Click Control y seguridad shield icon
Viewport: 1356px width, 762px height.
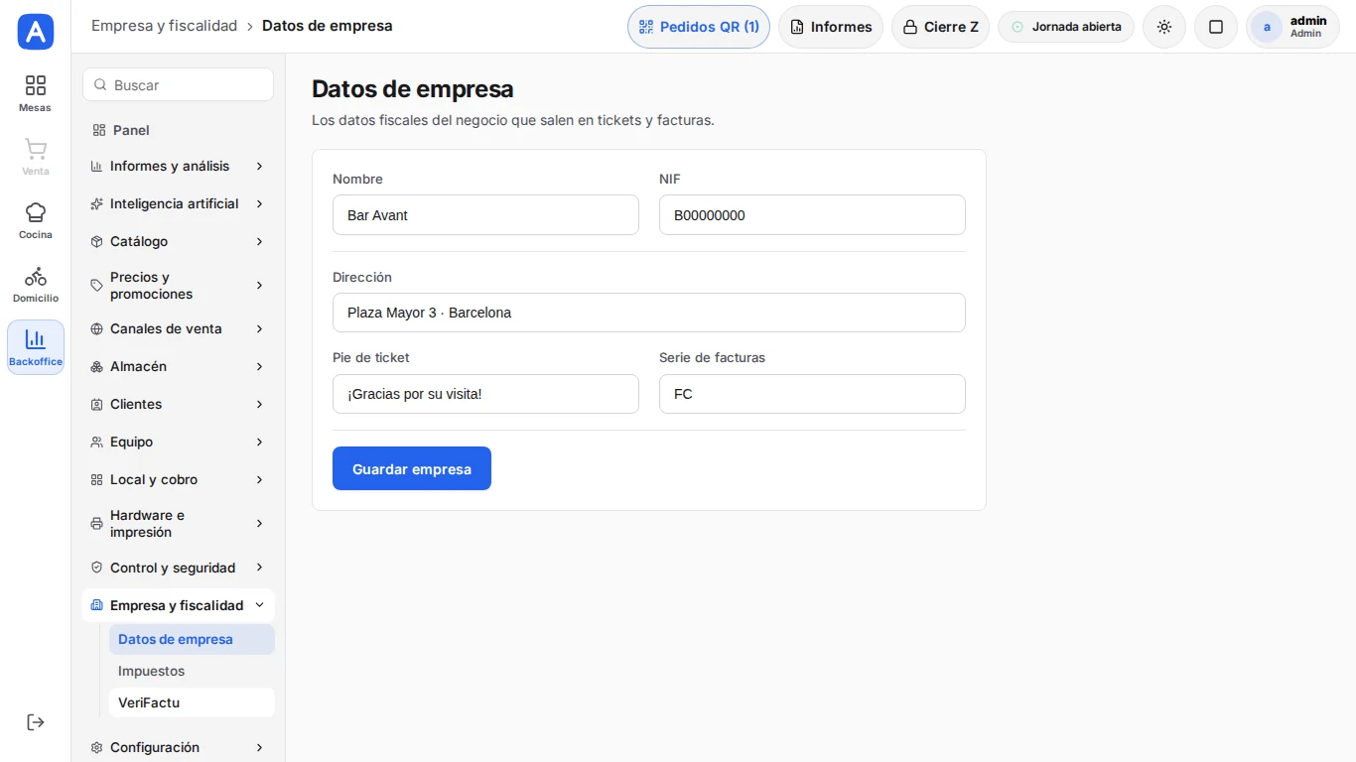[x=96, y=568]
